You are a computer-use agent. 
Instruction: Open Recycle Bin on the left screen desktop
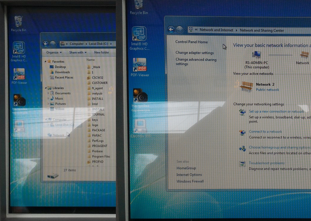point(18,24)
